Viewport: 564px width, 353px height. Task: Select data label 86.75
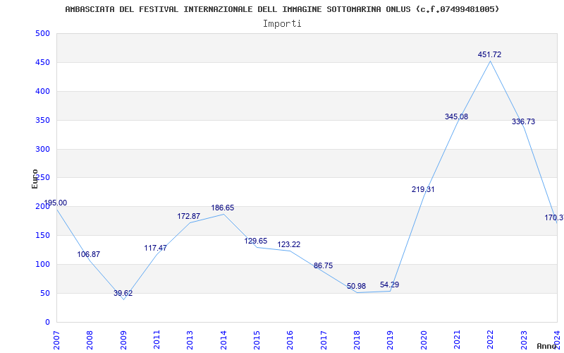(323, 266)
